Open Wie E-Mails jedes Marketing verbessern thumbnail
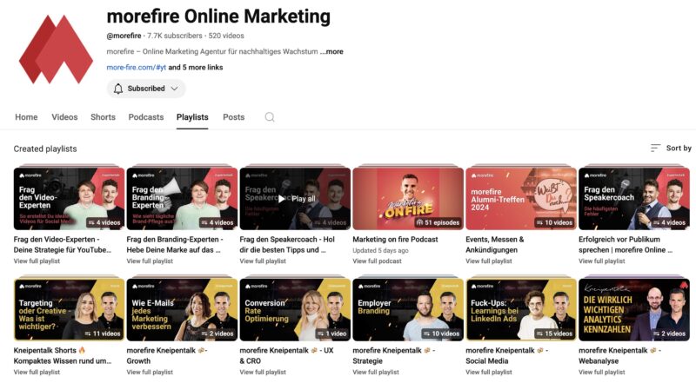 pyautogui.click(x=182, y=309)
